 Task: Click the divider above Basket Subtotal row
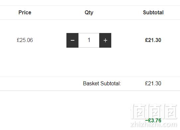pyautogui.click(x=90, y=77)
